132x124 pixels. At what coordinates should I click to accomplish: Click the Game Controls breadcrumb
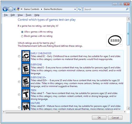click(x=31, y=9)
